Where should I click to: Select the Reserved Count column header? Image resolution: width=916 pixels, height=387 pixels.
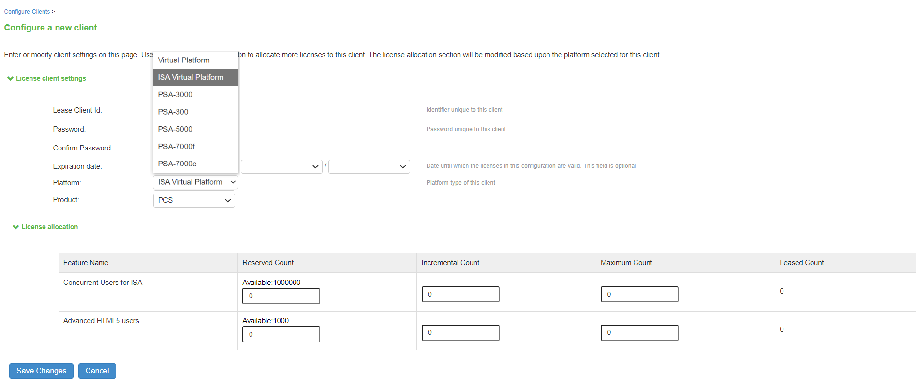click(x=327, y=263)
